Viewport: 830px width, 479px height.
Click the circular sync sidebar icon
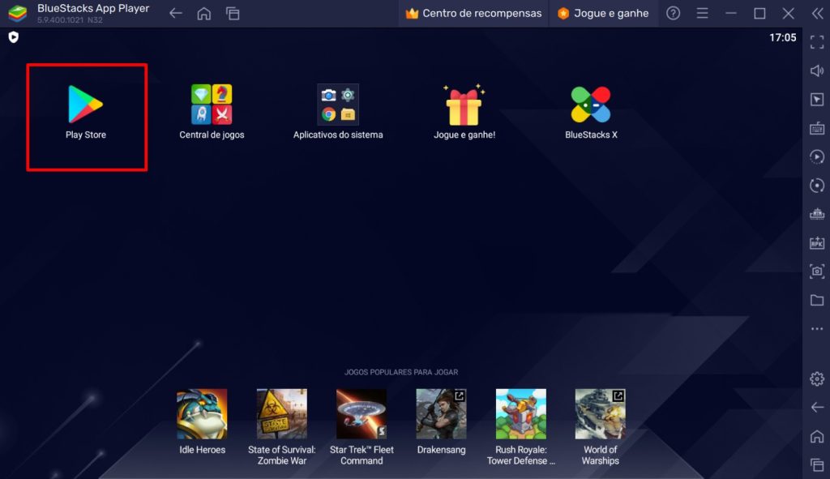tap(817, 186)
